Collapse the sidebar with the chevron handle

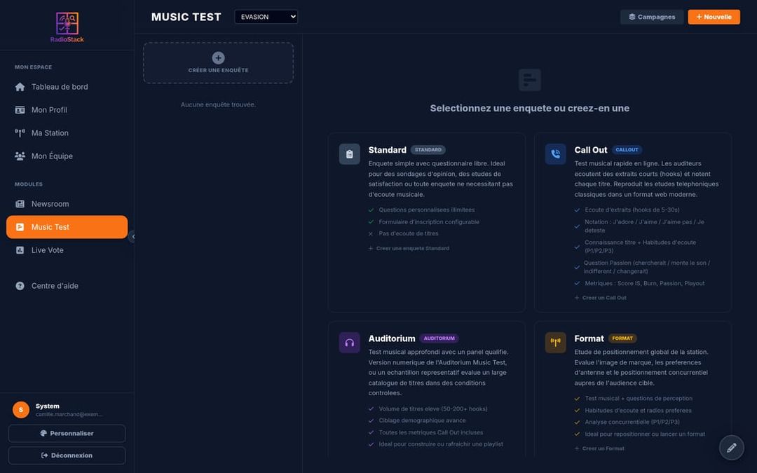click(x=132, y=237)
